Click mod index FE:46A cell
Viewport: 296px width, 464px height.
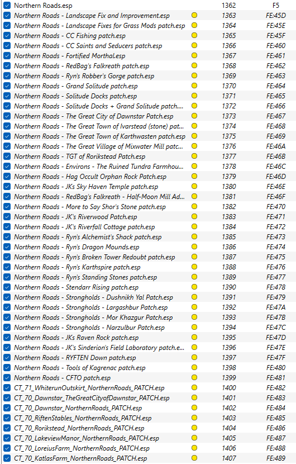[x=275, y=146]
